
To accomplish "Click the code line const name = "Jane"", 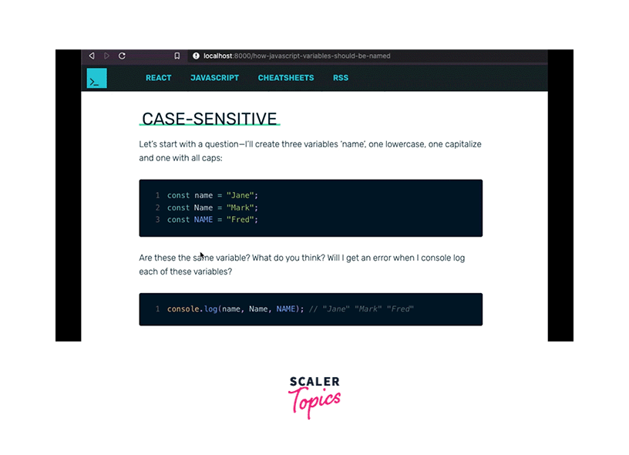I will [x=212, y=196].
